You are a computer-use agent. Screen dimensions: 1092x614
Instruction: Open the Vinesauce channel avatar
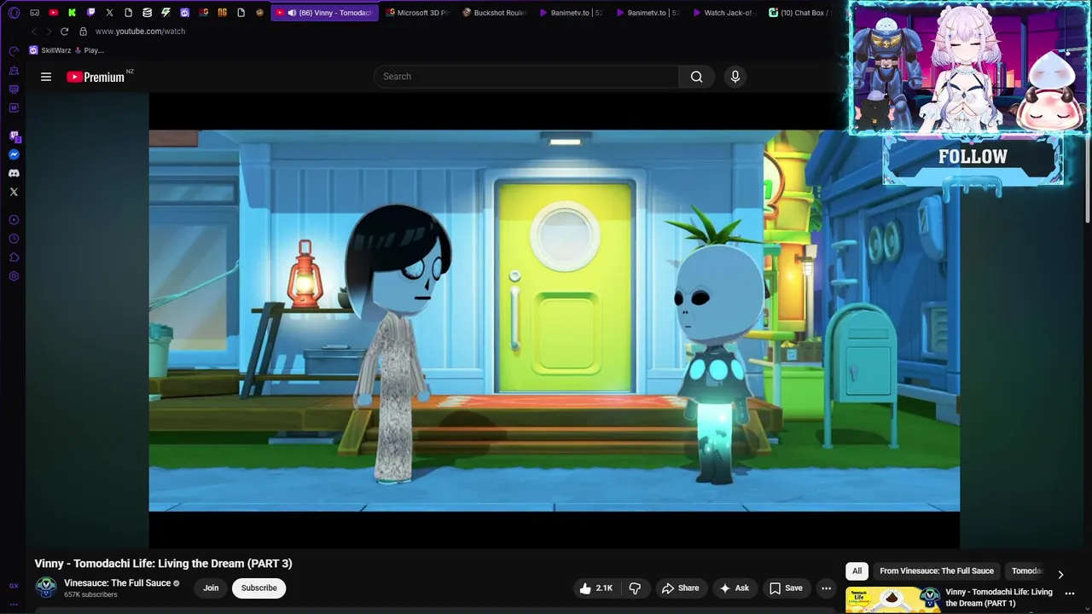(46, 588)
